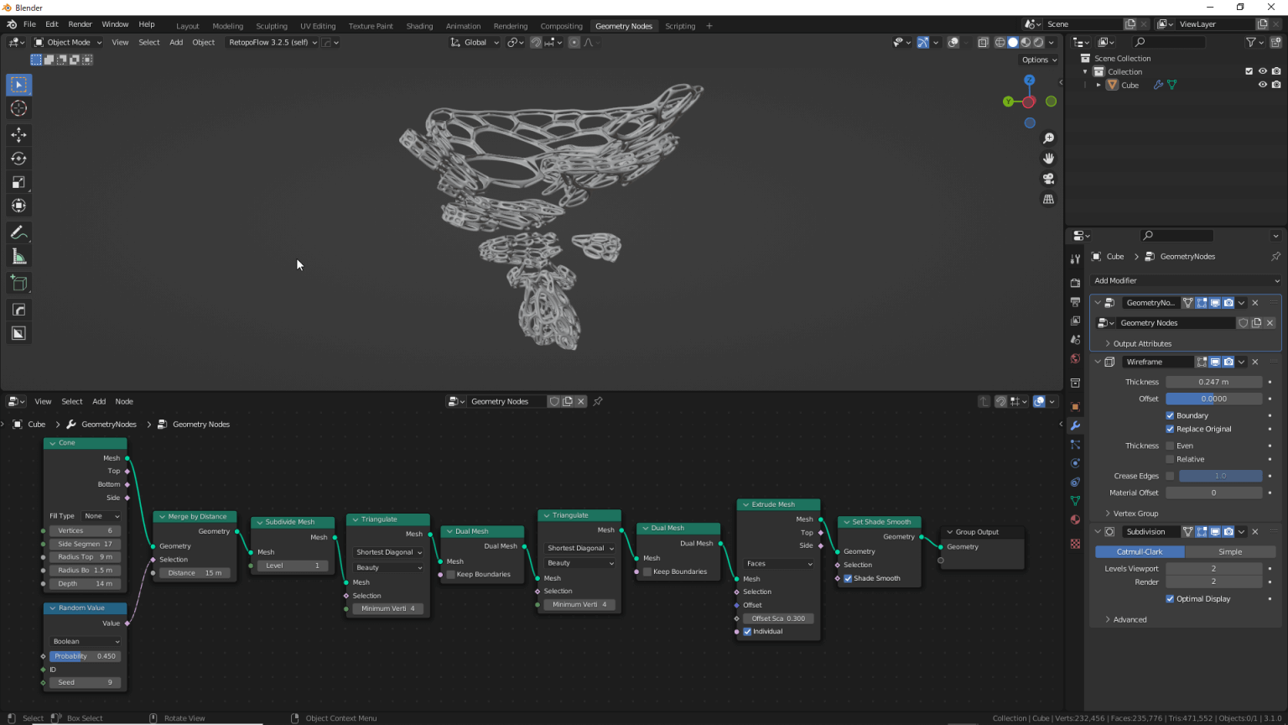Select the Move tool in the viewport toolbar

click(18, 134)
